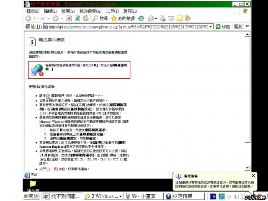The width and height of the screenshot is (268, 201).
Task: Click the page scrollbar down arrow
Action: coord(247,168)
